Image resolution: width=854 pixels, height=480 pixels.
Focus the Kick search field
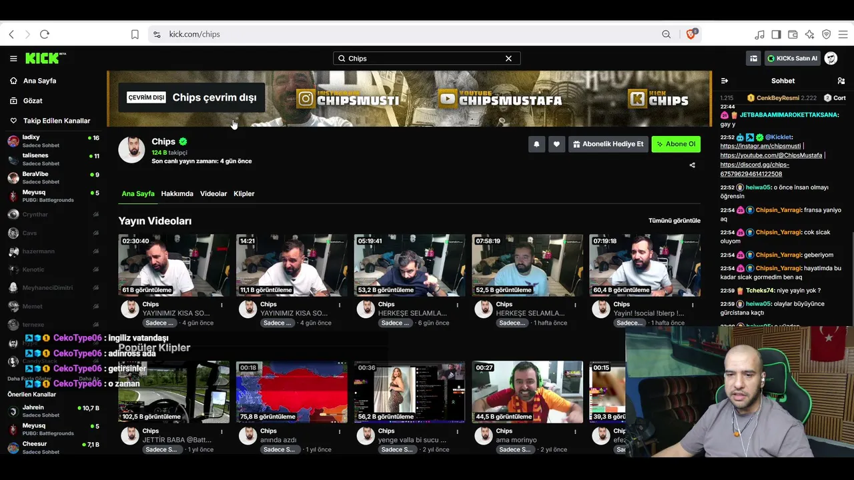pos(427,59)
